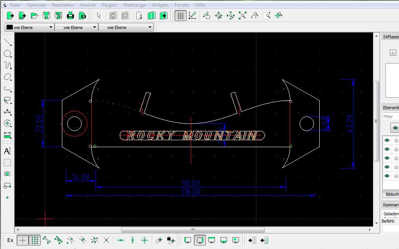Image resolution: width=399 pixels, height=249 pixels.
Task: Open the Dimension tools
Action: 7,112
